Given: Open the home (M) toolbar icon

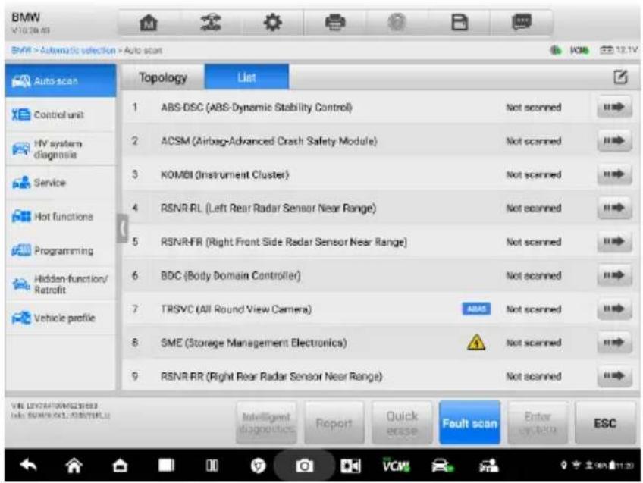Looking at the screenshot, I should 149,23.
